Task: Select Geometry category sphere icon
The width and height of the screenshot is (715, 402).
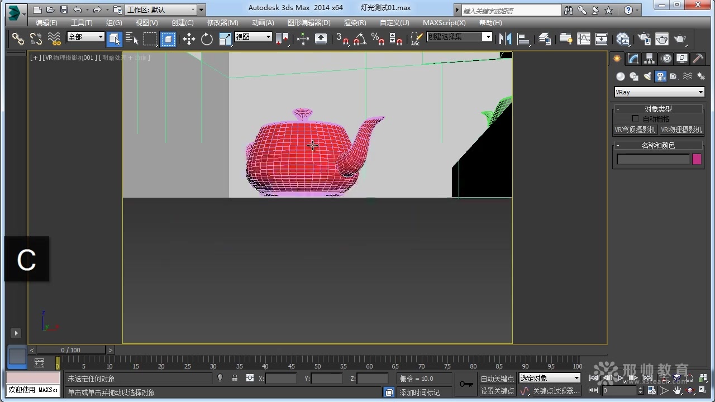Action: point(620,76)
